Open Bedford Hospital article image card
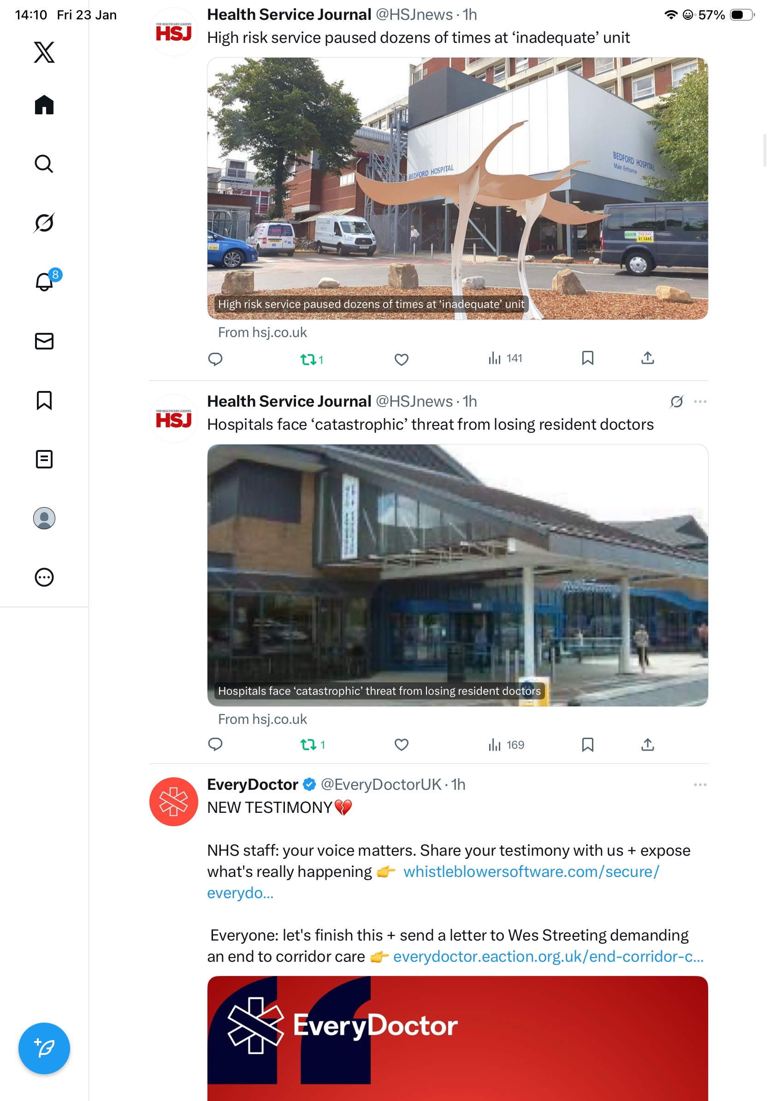Image resolution: width=769 pixels, height=1101 pixels. coord(457,189)
